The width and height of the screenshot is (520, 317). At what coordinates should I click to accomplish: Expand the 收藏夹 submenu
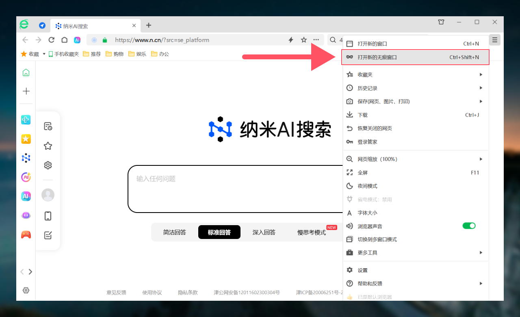[414, 75]
